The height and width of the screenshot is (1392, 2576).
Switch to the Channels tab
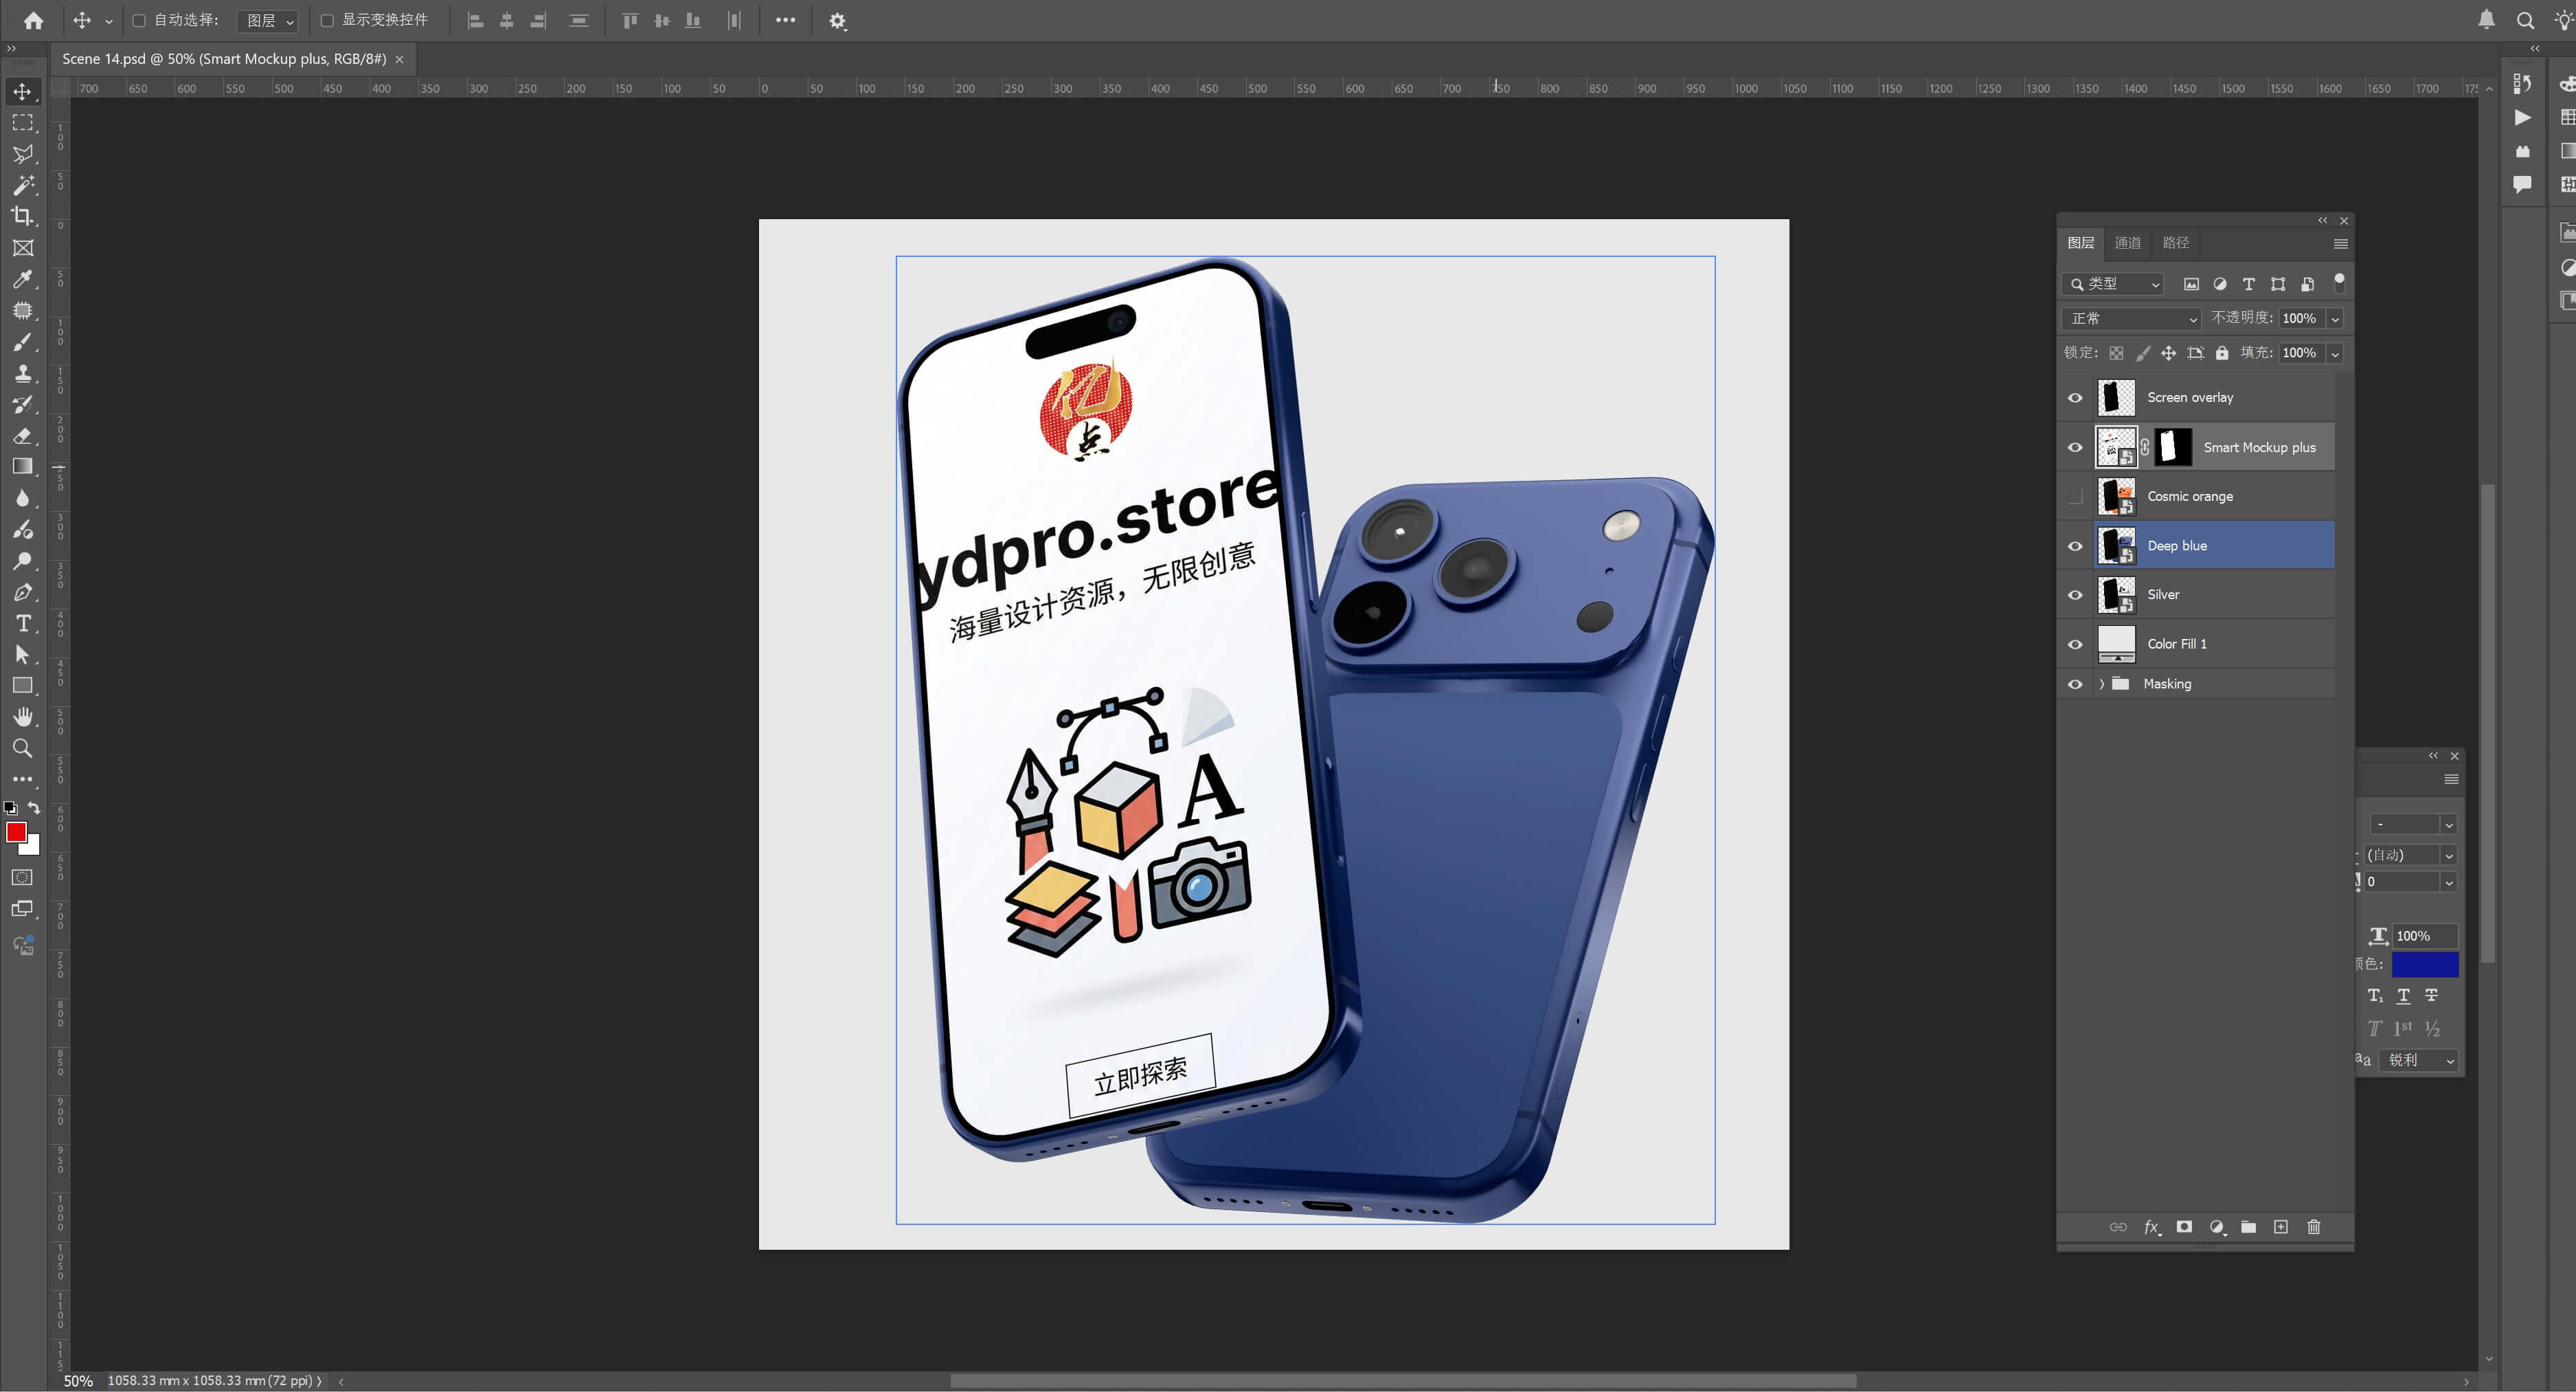click(x=2127, y=243)
